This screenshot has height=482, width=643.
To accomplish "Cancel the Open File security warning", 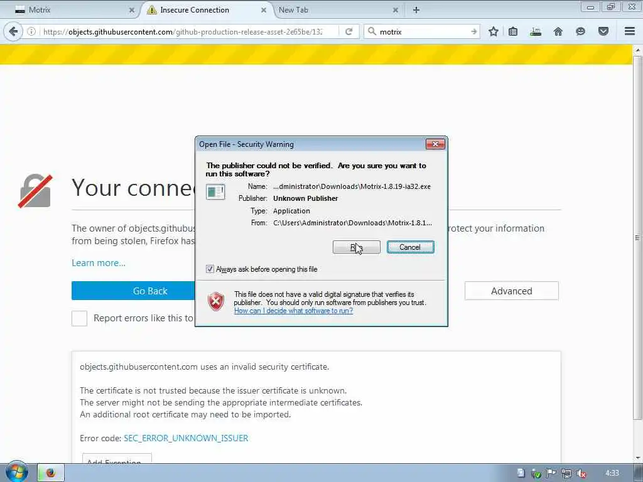I will 410,247.
